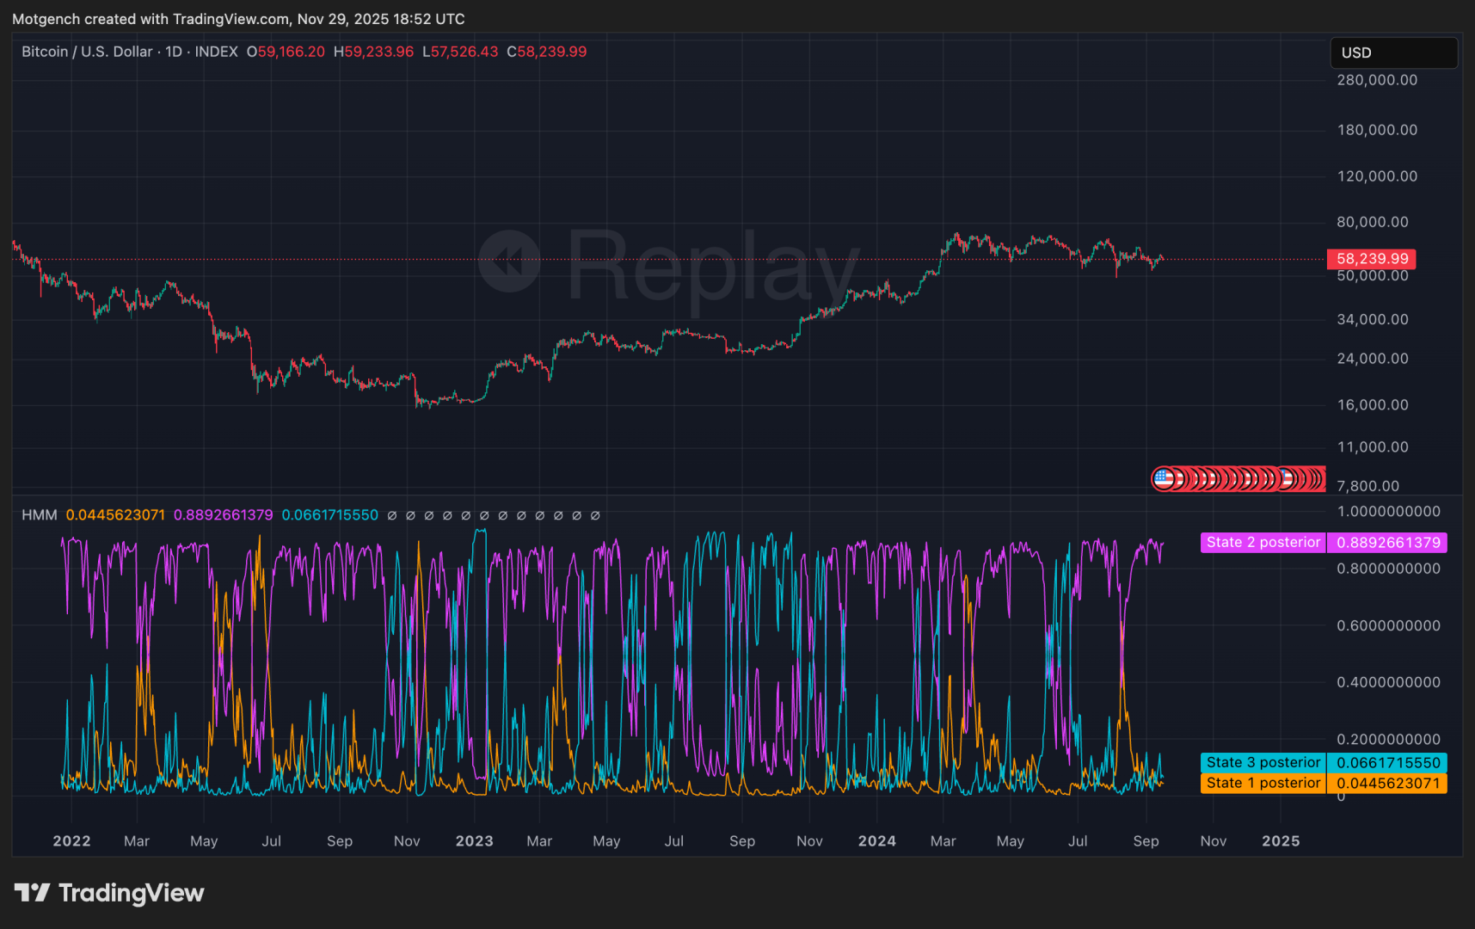Viewport: 1475px width, 929px height.
Task: Click the 2024 label on the time axis
Action: pyautogui.click(x=876, y=841)
